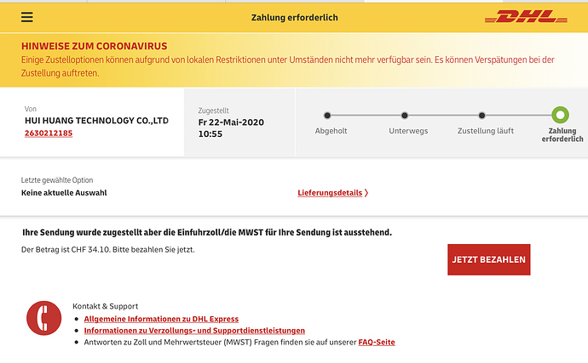Click the chevron next to Lieferungsdetails
The height and width of the screenshot is (363, 588).
tap(366, 193)
